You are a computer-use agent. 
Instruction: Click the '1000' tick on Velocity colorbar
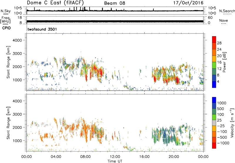coord(222,103)
